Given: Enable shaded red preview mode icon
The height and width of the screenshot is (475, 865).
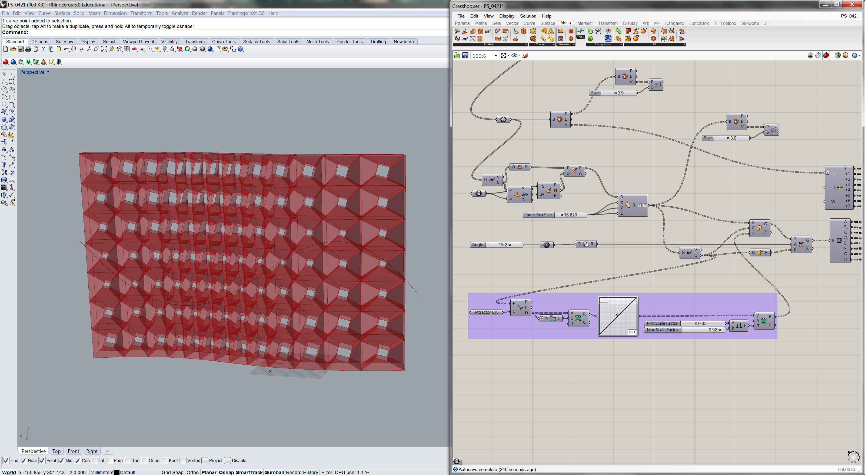Looking at the screenshot, I should (x=826, y=56).
